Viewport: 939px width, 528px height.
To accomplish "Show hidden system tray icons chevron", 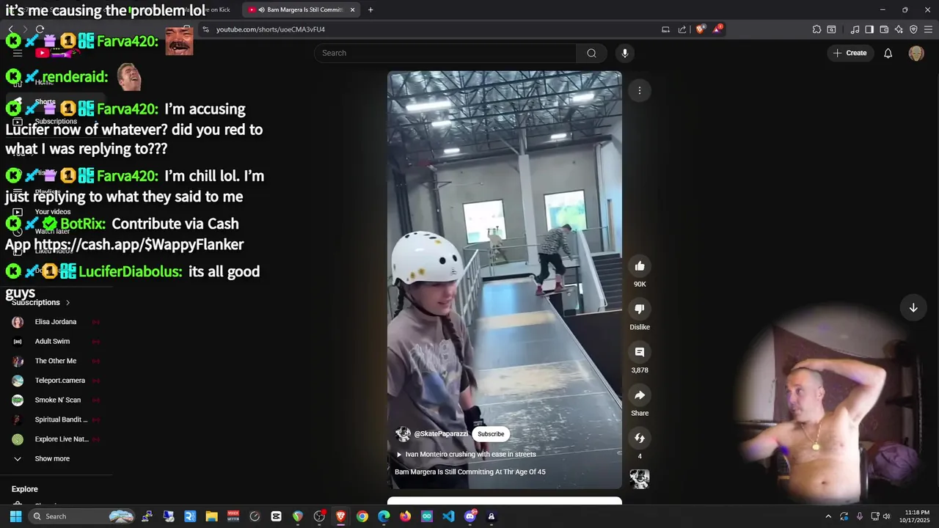I will 828,516.
